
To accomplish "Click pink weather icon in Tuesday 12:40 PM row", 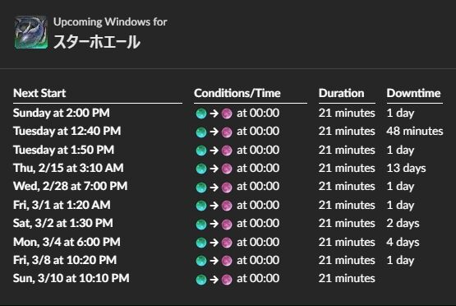I will pyautogui.click(x=227, y=132).
